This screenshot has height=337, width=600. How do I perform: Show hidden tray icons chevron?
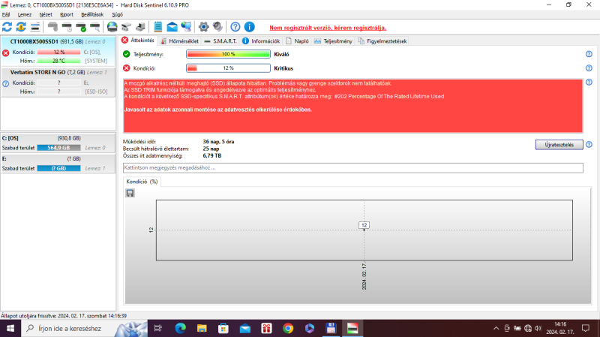[x=496, y=328]
